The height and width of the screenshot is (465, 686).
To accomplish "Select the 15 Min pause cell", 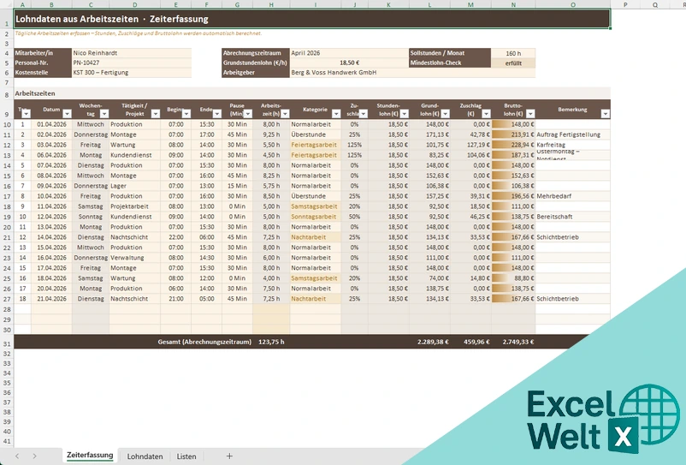I will [237, 186].
